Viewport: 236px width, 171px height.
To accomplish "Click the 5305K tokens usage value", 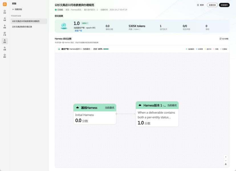I will point(137,26).
